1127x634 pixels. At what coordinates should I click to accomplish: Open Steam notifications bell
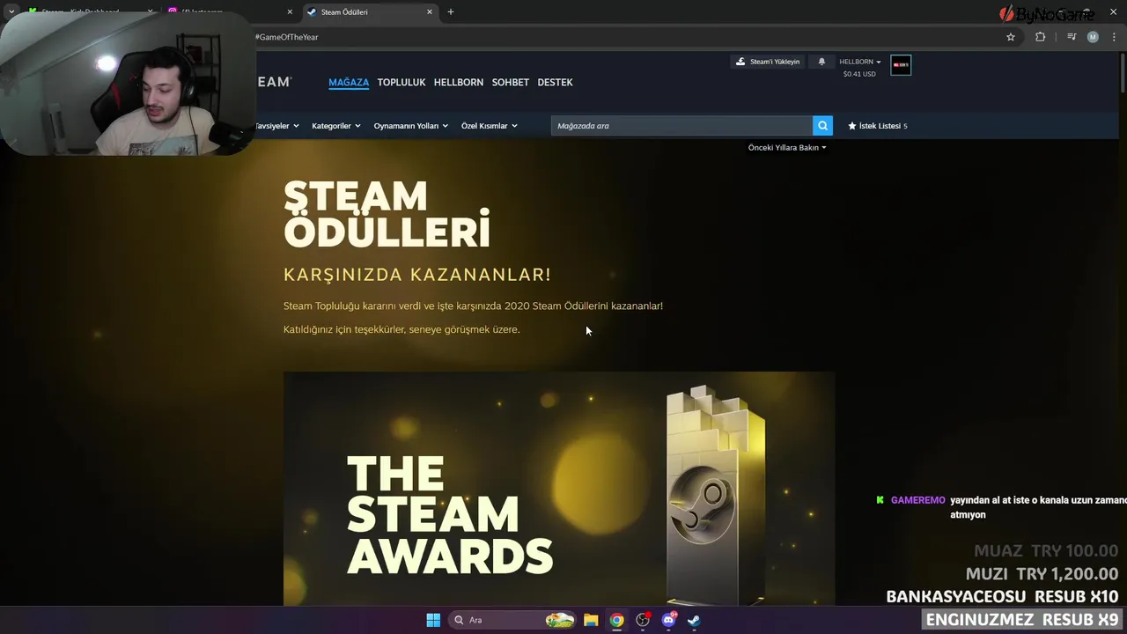click(x=821, y=62)
